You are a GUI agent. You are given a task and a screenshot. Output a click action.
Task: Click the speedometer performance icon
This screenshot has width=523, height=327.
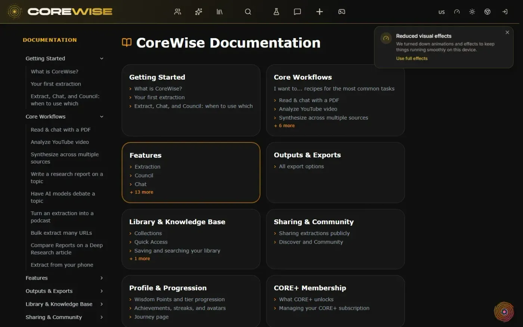457,12
